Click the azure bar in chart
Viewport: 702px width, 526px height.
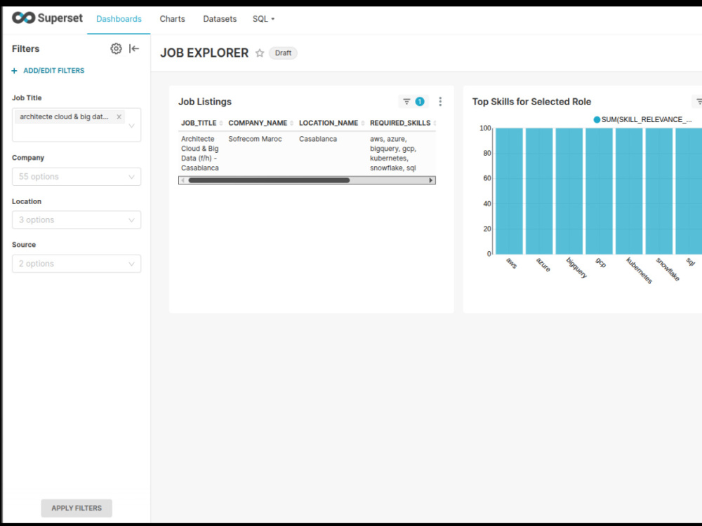point(539,191)
